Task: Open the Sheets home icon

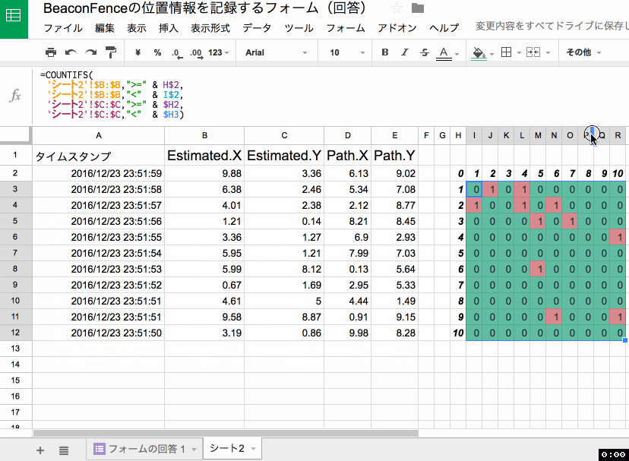Action: coord(14,16)
